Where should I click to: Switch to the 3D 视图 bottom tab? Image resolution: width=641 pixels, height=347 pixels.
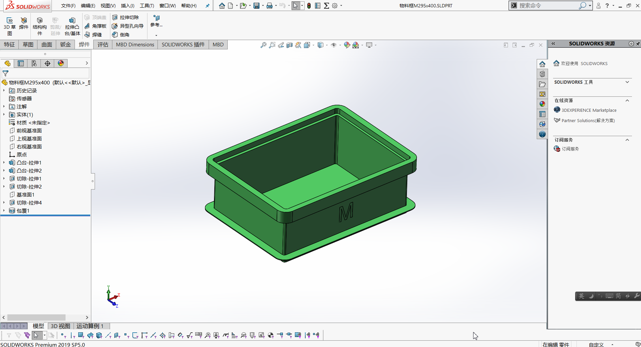(x=61, y=326)
